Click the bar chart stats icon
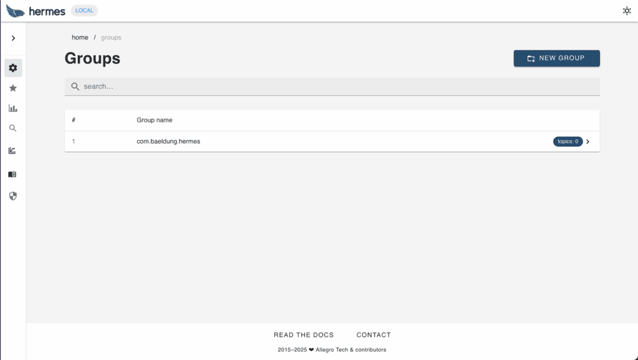 click(x=13, y=108)
